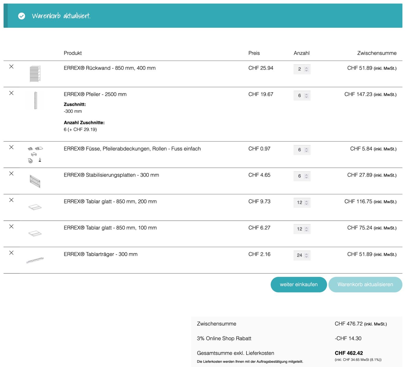This screenshot has width=406, height=367.
Task: Adjust quantity stepper for Rückwand
Action: [302, 69]
